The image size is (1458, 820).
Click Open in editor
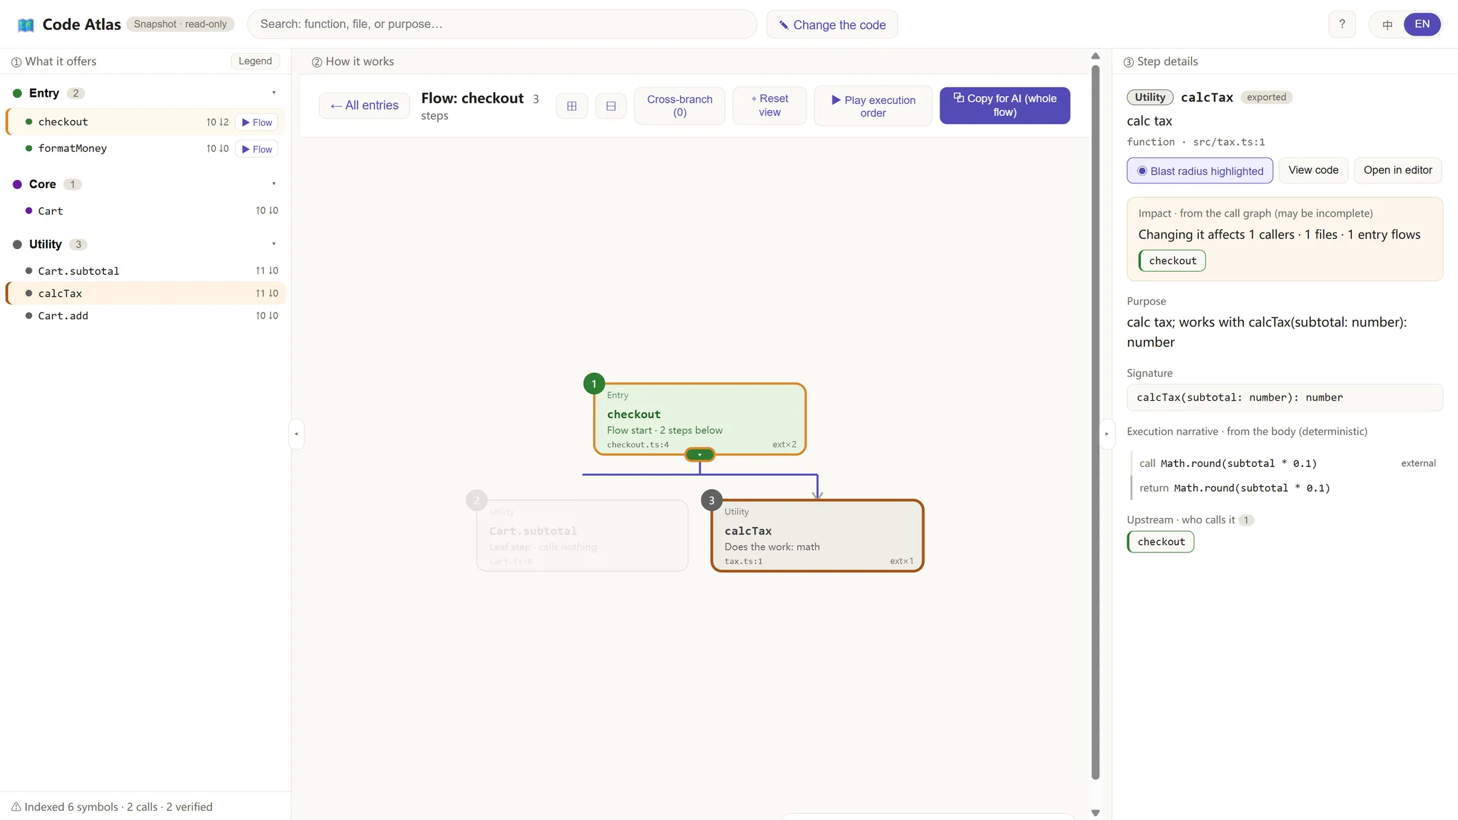click(x=1398, y=170)
